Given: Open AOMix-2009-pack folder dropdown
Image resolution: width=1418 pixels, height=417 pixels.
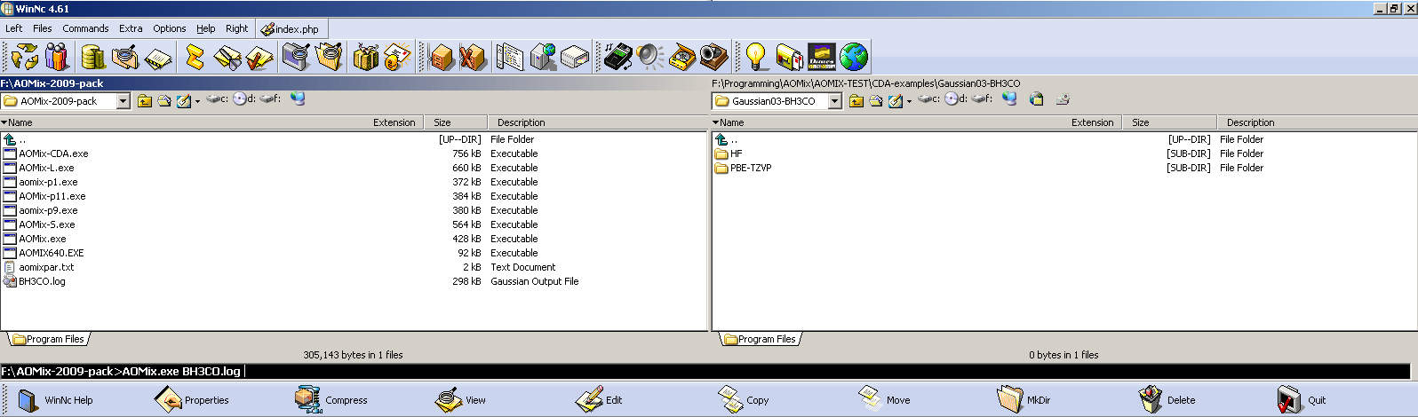Looking at the screenshot, I should pos(123,101).
